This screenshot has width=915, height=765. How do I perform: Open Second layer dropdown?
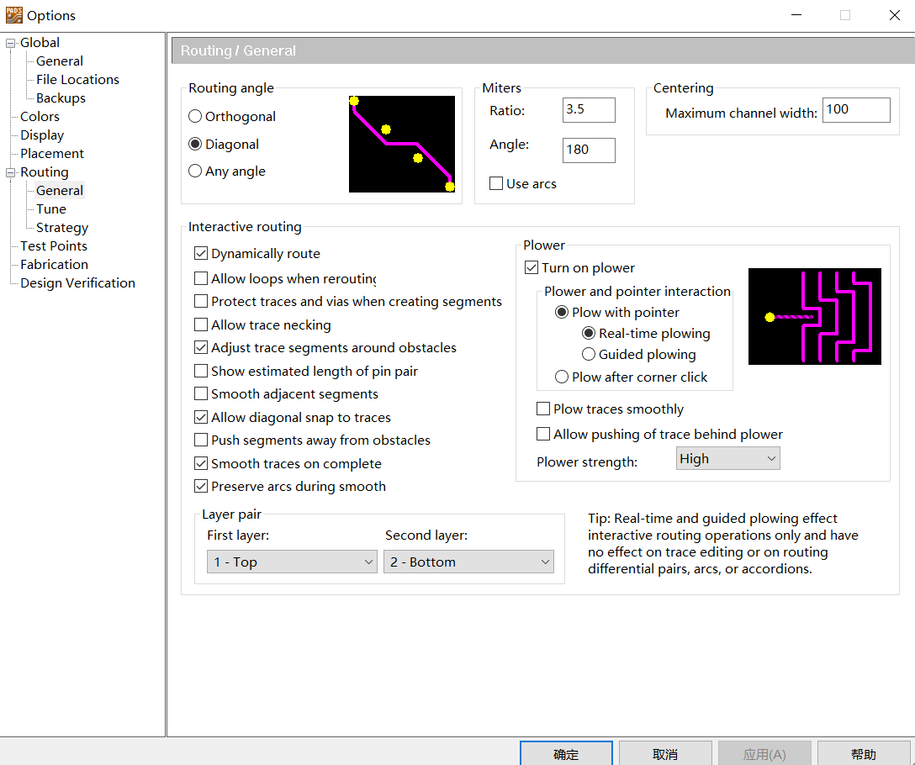coord(468,562)
